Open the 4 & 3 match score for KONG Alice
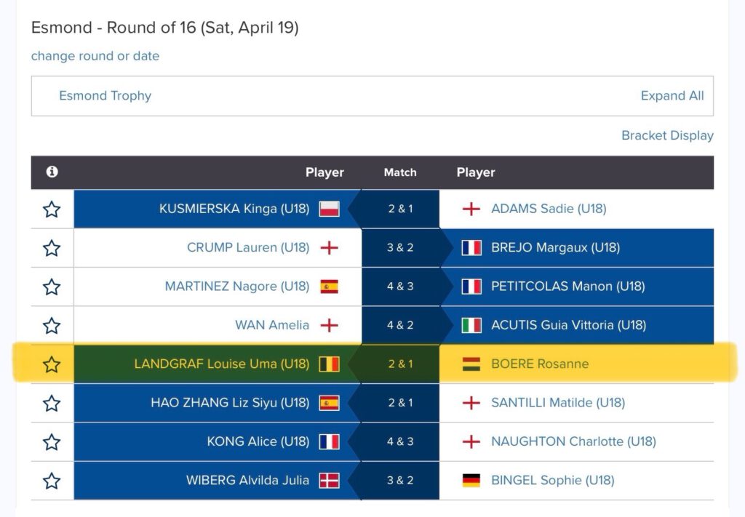 tap(400, 441)
